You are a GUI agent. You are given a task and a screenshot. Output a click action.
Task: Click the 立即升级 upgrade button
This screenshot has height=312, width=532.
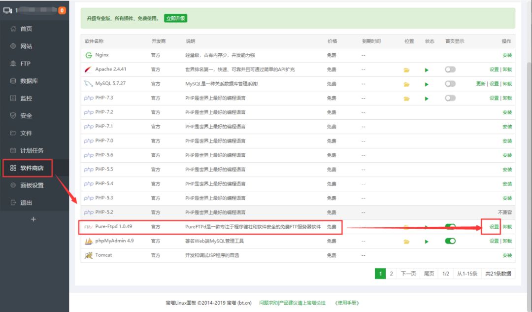pyautogui.click(x=175, y=18)
